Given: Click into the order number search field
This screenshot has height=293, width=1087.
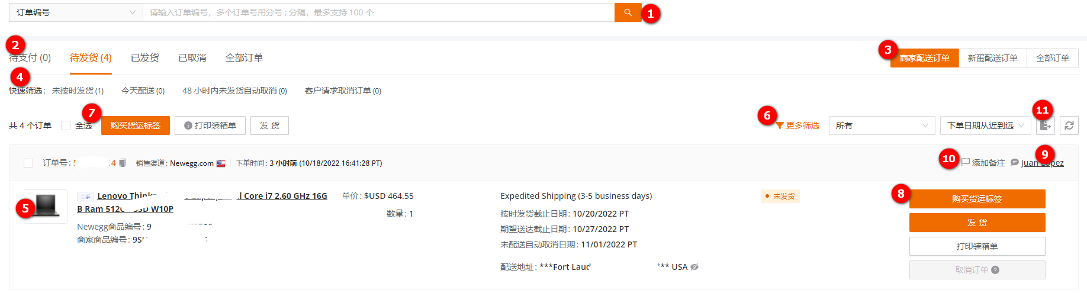Looking at the screenshot, I should [x=379, y=12].
